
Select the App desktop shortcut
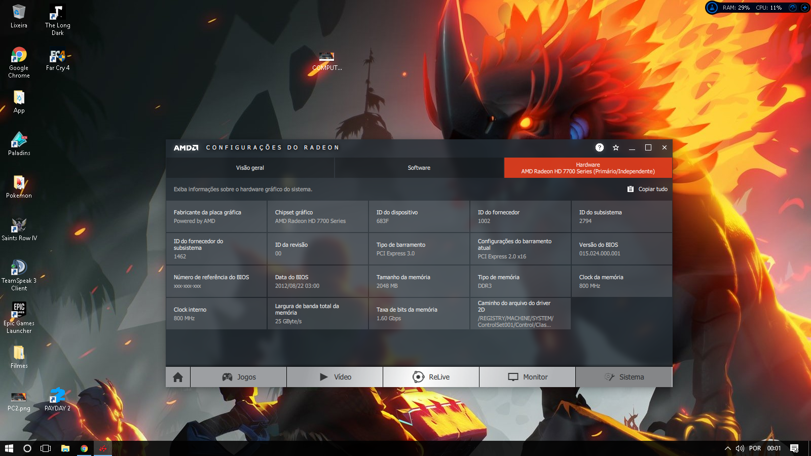coord(19,102)
